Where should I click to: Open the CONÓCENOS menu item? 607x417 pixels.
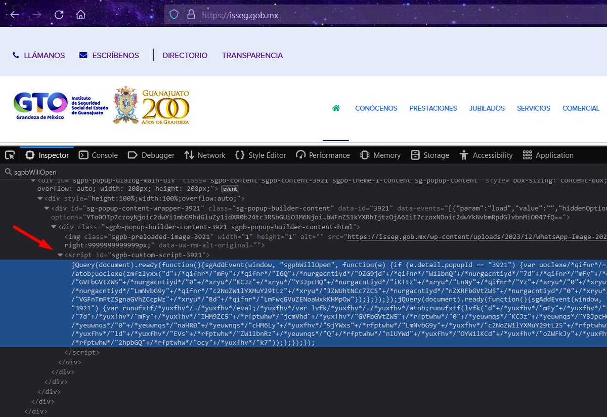(376, 108)
